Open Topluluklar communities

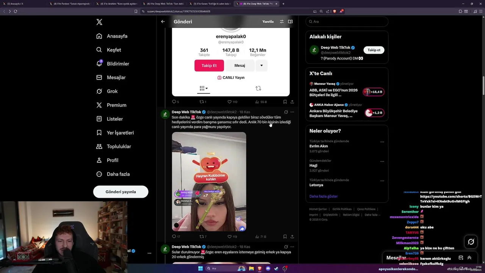(114, 146)
